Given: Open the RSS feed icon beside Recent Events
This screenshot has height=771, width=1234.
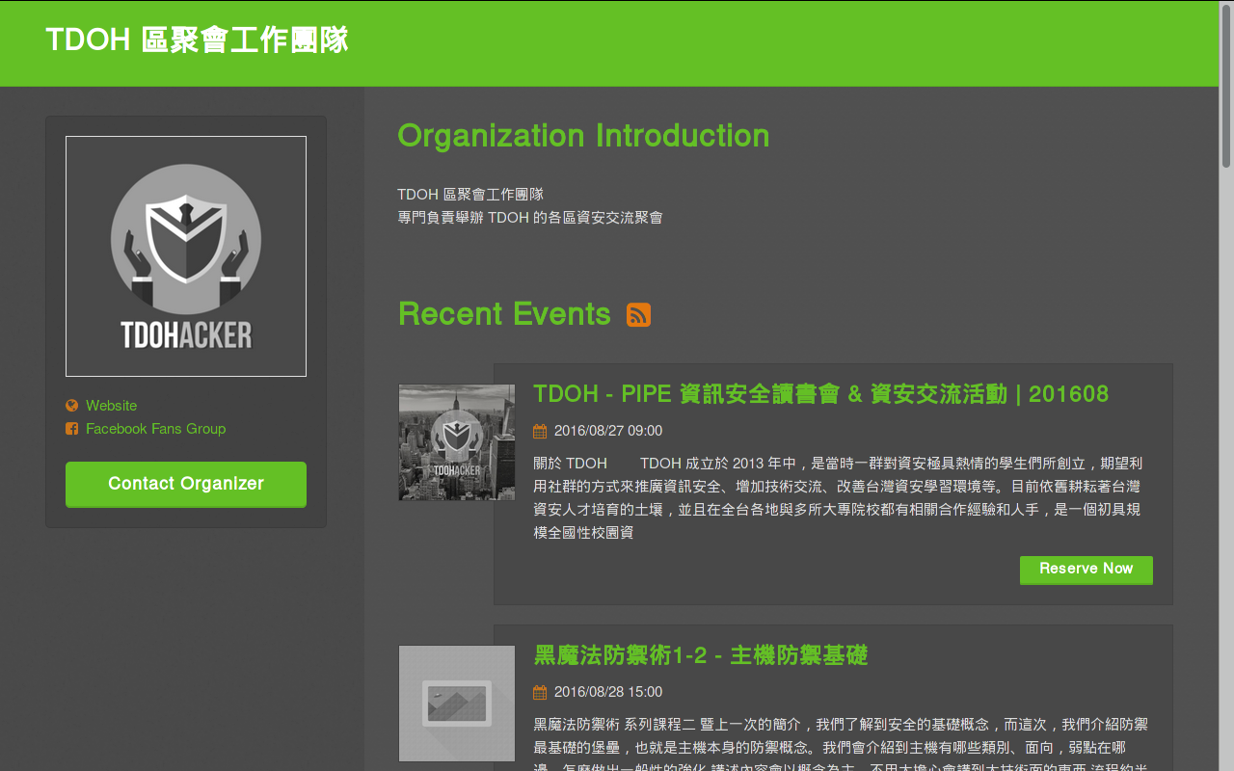Looking at the screenshot, I should pos(638,315).
